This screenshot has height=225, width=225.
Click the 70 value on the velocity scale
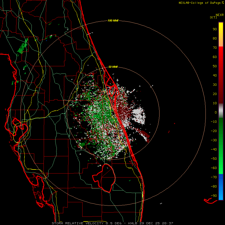pos(215,48)
